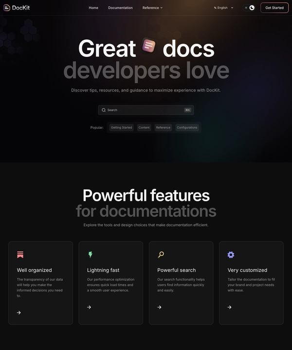Viewport: 292px width, 350px height.
Task: Select the dark mode moon icon
Action: tap(252, 8)
